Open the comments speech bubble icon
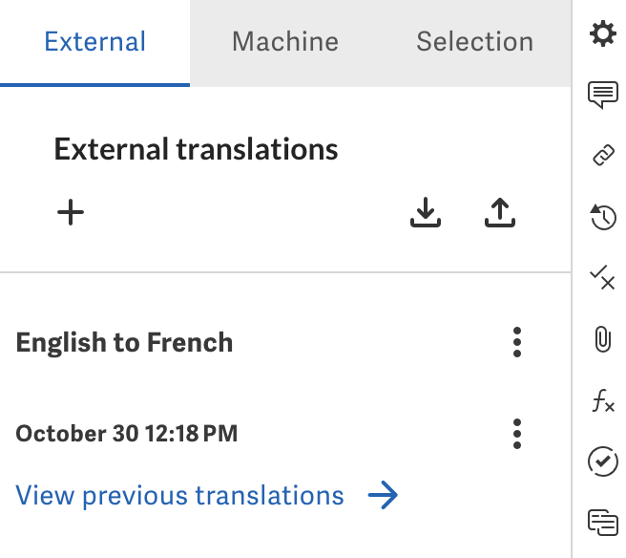Viewport: 626px width, 558px height. pos(602,96)
